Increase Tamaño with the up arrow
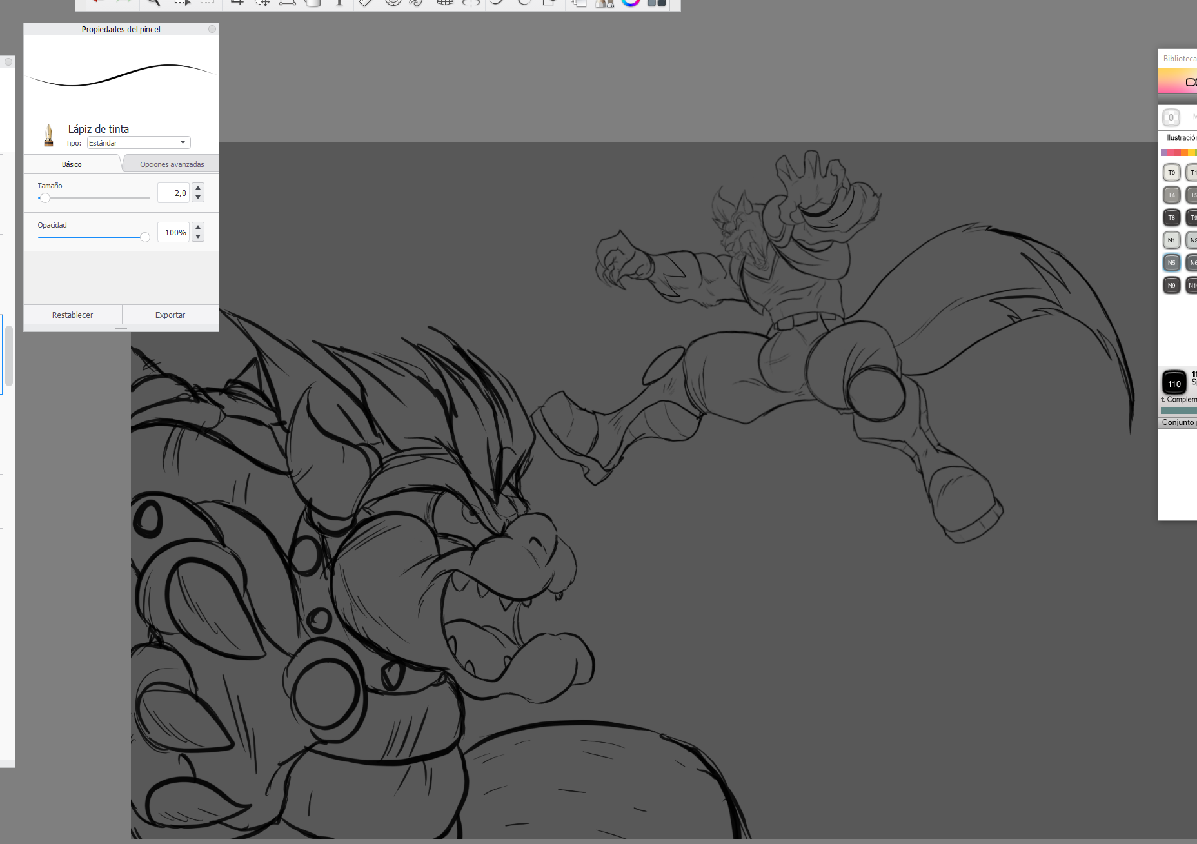1197x844 pixels. (198, 188)
